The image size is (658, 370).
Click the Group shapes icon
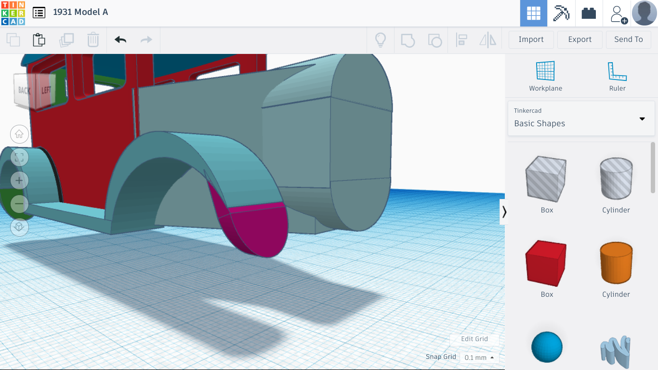point(408,40)
